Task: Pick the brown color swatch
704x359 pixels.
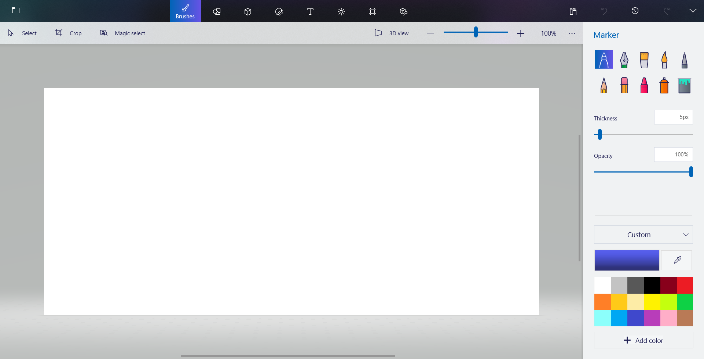Action: (685, 318)
